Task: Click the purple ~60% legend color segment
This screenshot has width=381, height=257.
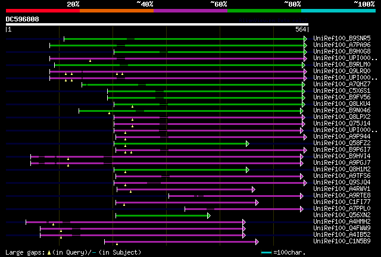Action: [x=190, y=11]
